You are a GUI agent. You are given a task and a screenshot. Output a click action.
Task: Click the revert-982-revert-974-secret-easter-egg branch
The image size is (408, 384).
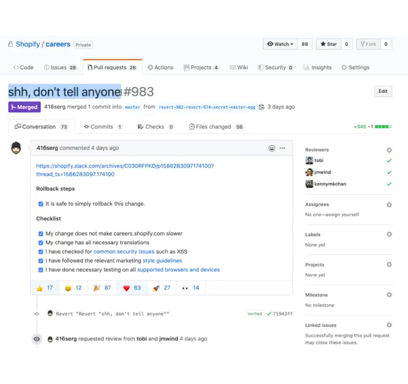[207, 107]
